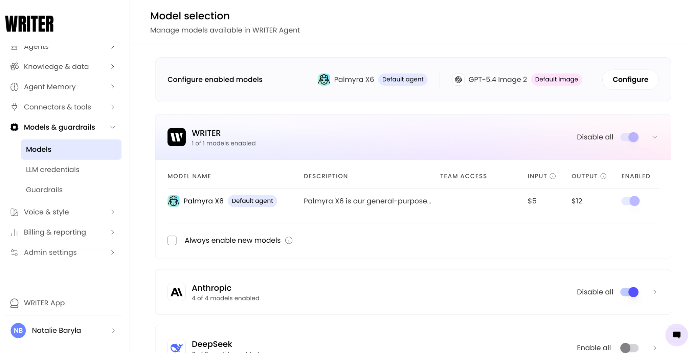This screenshot has width=693, height=353.
Task: Click the OUTPUT column info icon
Action: (x=603, y=176)
